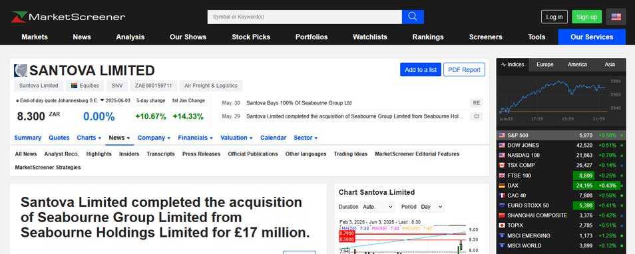Go to the Summary tab
635x254 pixels.
27,138
